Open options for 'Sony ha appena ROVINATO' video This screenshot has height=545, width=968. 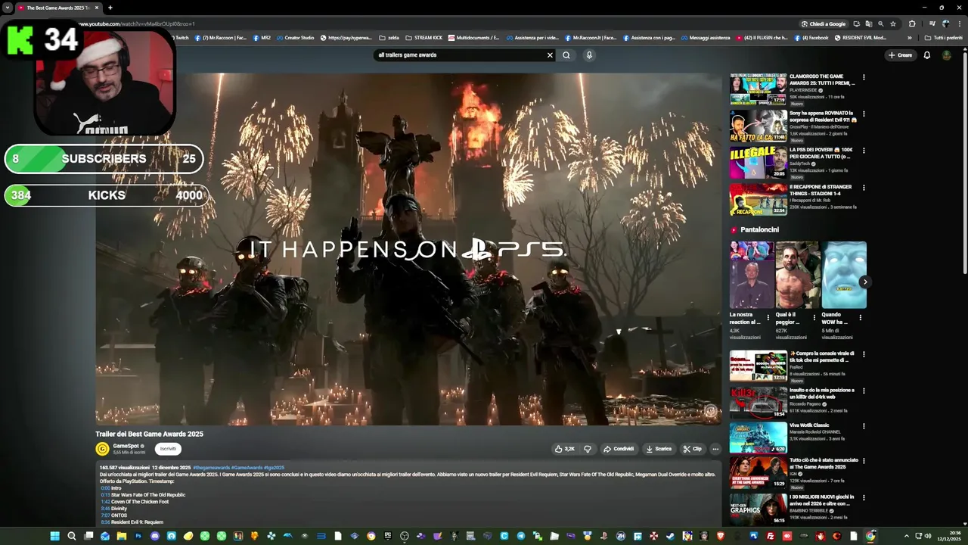[x=864, y=114]
